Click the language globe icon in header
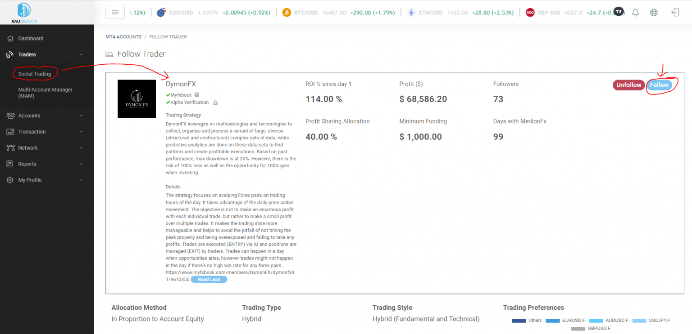The width and height of the screenshot is (692, 334). [x=654, y=13]
